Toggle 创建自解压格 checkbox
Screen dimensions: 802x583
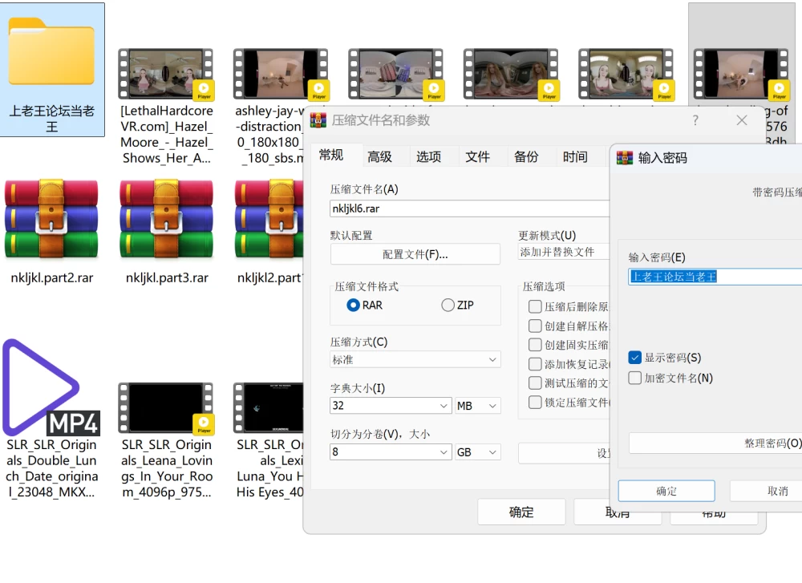coord(535,326)
